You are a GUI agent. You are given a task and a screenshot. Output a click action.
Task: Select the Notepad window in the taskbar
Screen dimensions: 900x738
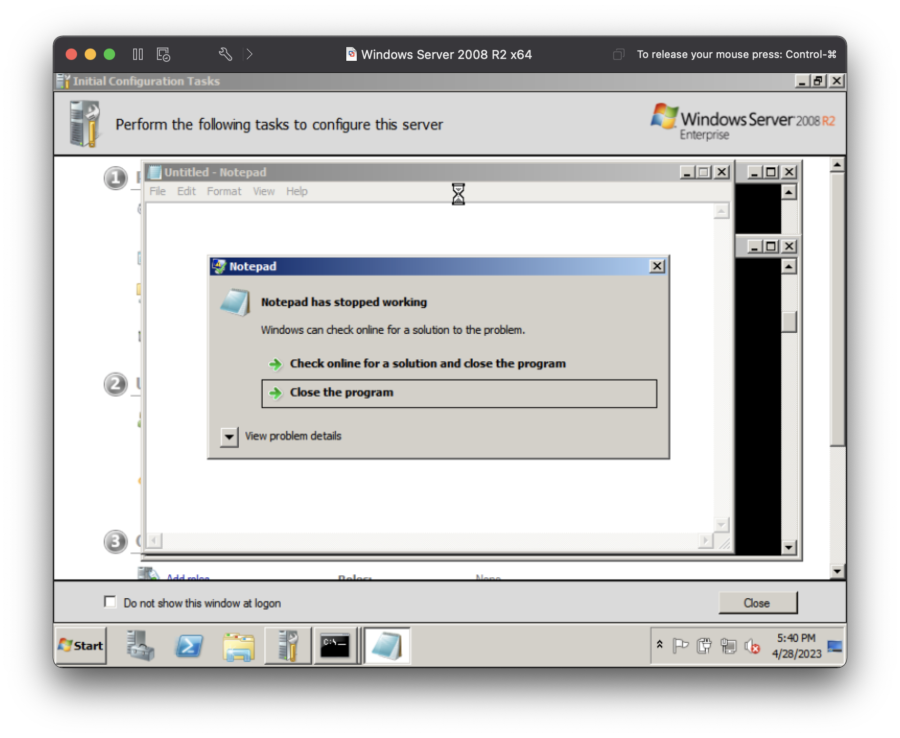point(387,646)
